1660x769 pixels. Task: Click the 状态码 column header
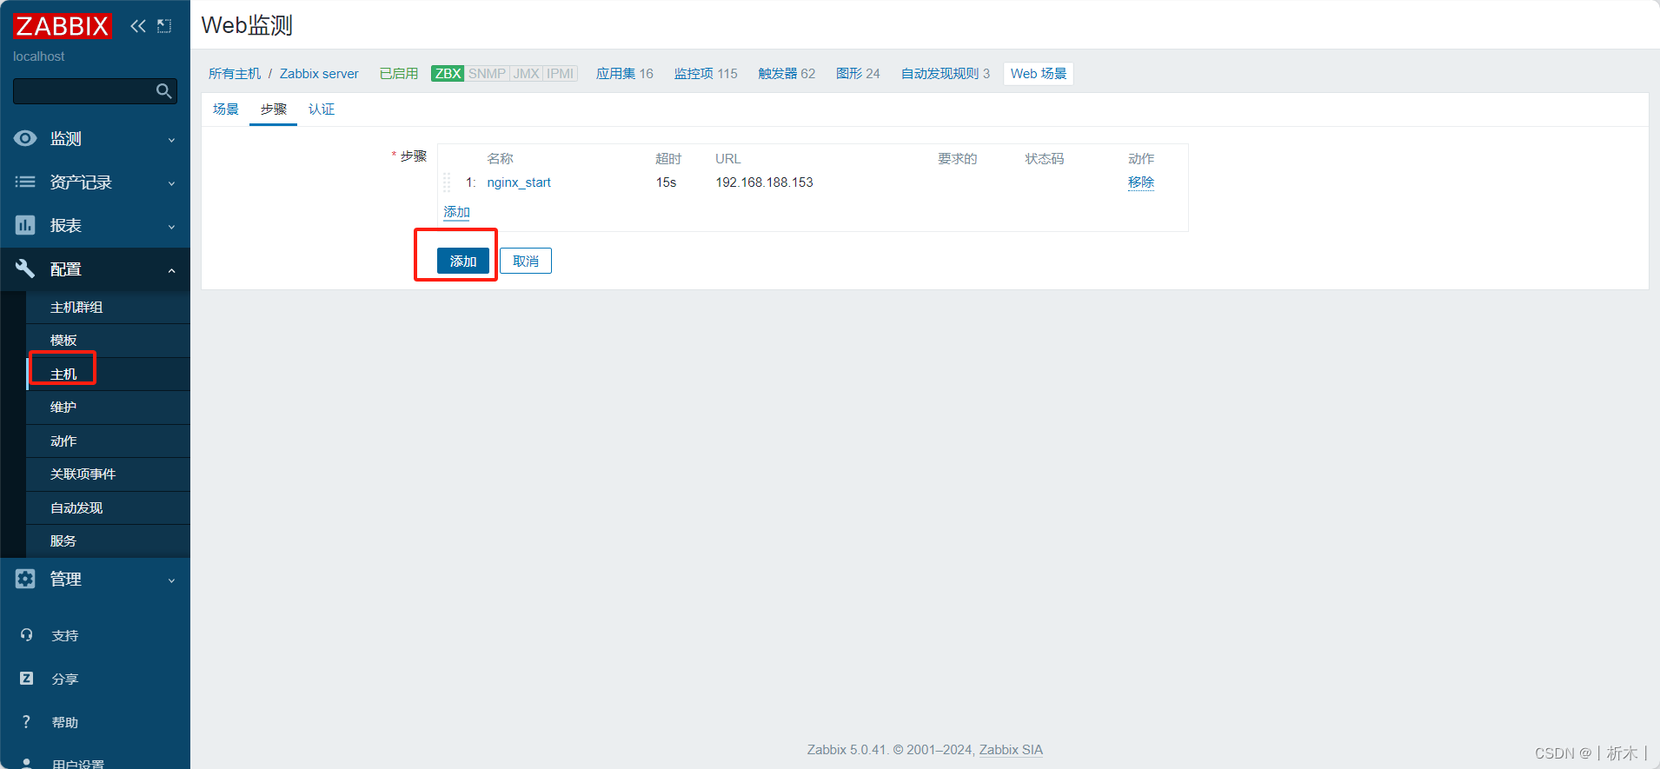click(x=1044, y=159)
